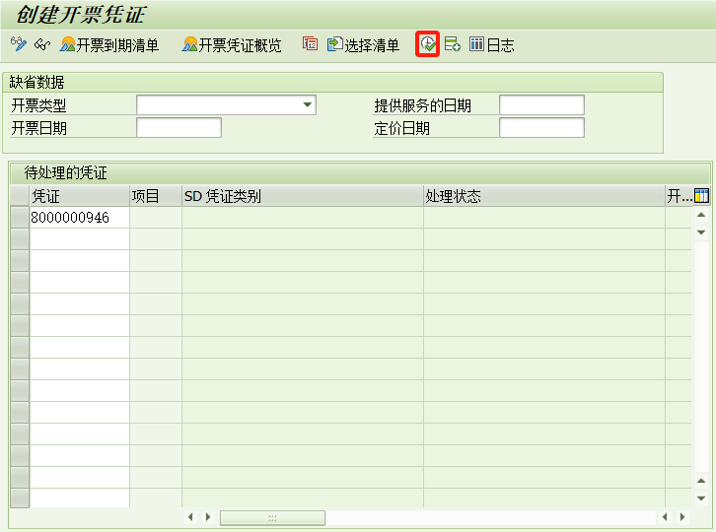Open the 选择清单 selection list

[x=364, y=44]
